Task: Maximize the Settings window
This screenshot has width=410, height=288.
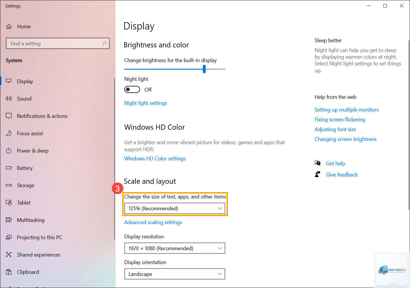Action: coord(385,6)
